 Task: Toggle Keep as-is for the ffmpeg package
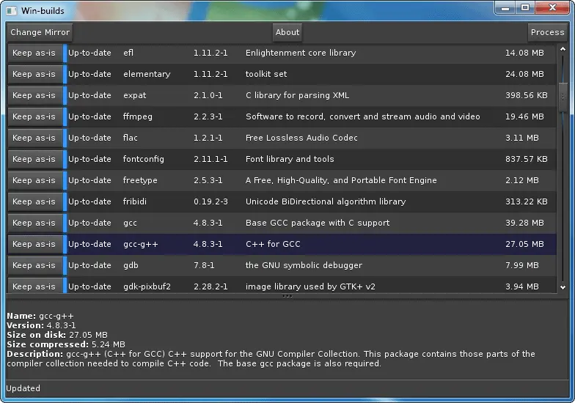coord(34,117)
